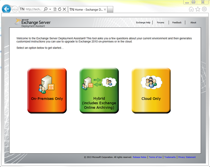Choose the Hybrid deployment option tile

99,90
